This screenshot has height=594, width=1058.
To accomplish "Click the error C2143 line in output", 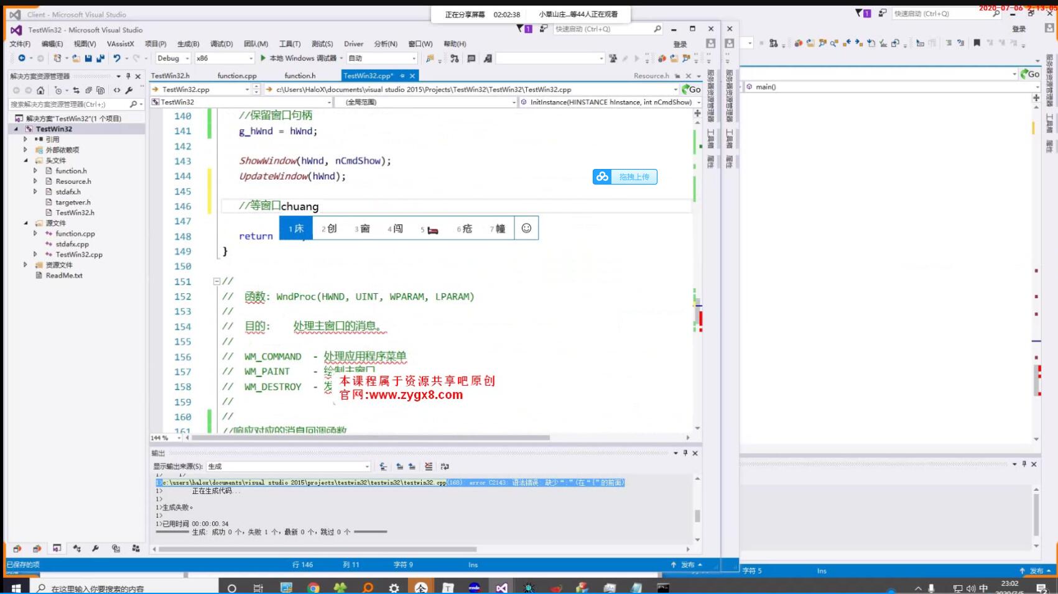I will pos(390,482).
